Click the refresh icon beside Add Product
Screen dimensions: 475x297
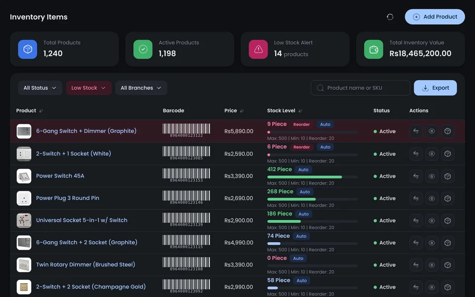pyautogui.click(x=390, y=17)
